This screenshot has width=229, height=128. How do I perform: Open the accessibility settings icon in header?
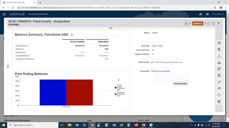pyautogui.click(x=207, y=14)
